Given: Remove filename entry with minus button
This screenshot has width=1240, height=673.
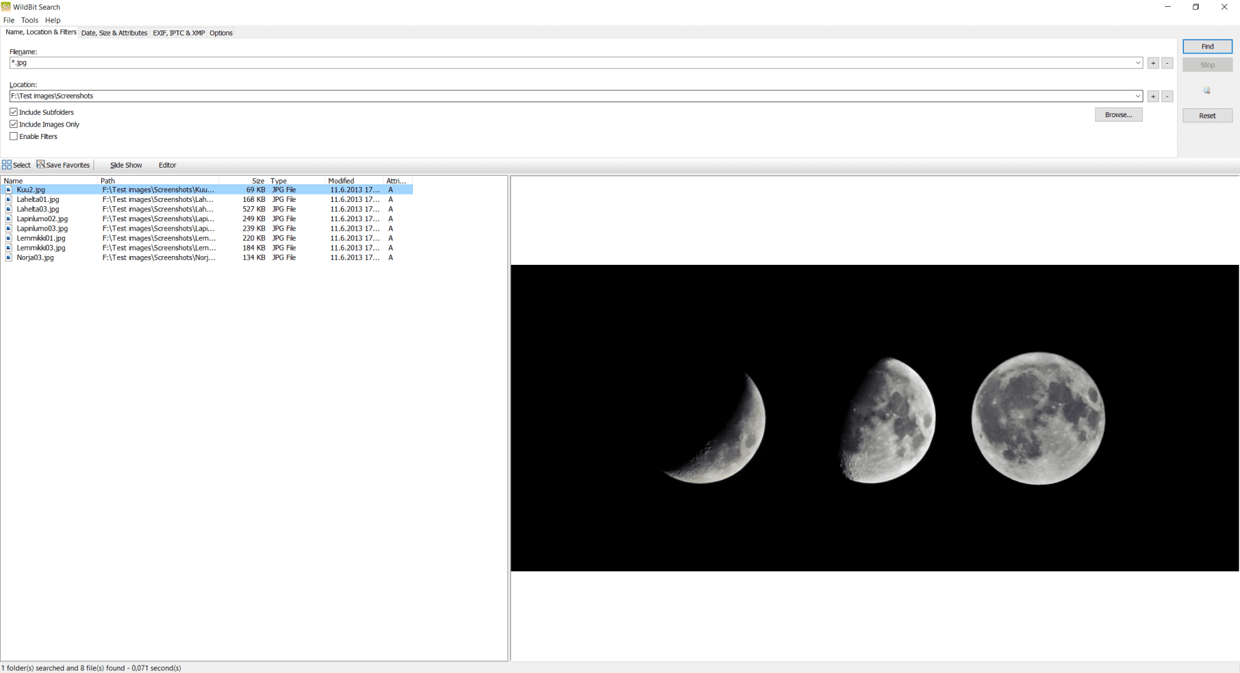Looking at the screenshot, I should point(1167,63).
